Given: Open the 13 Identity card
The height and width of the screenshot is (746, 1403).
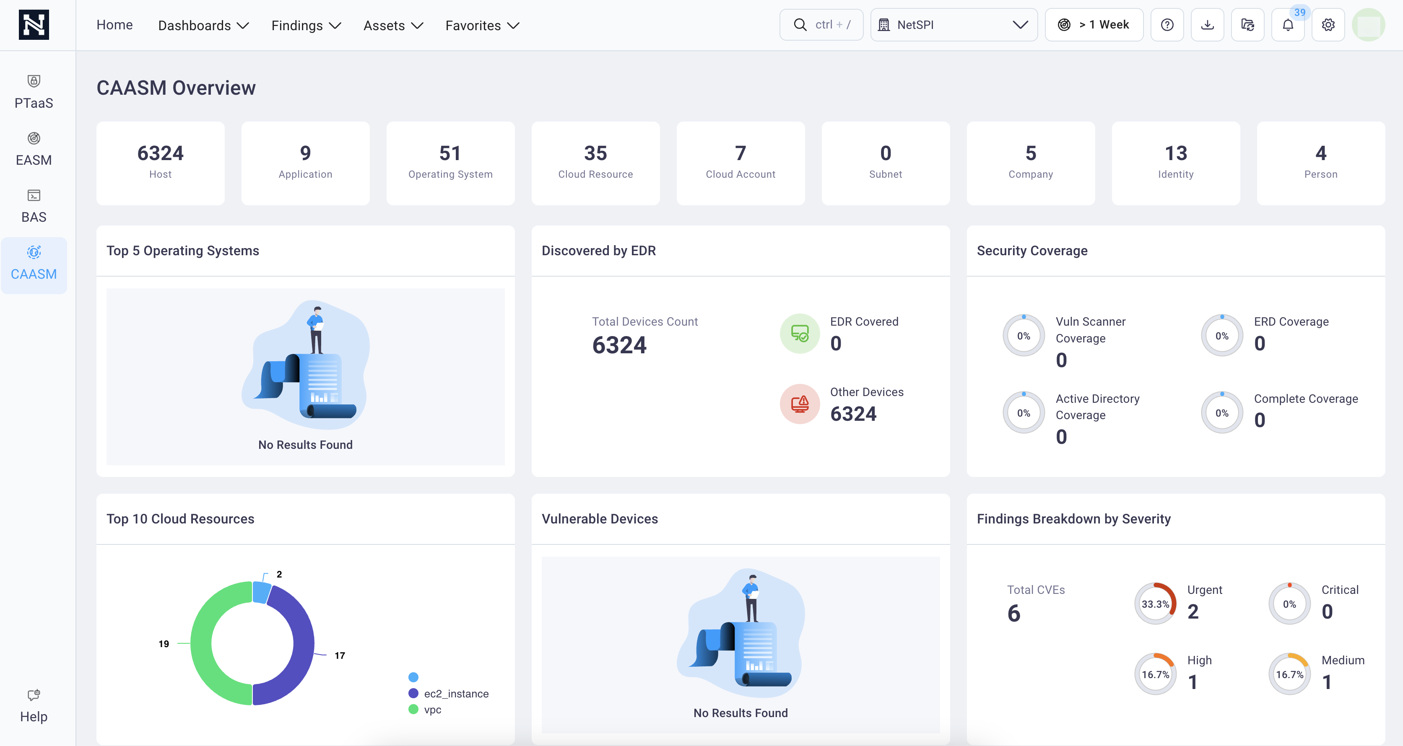Looking at the screenshot, I should click(1175, 163).
